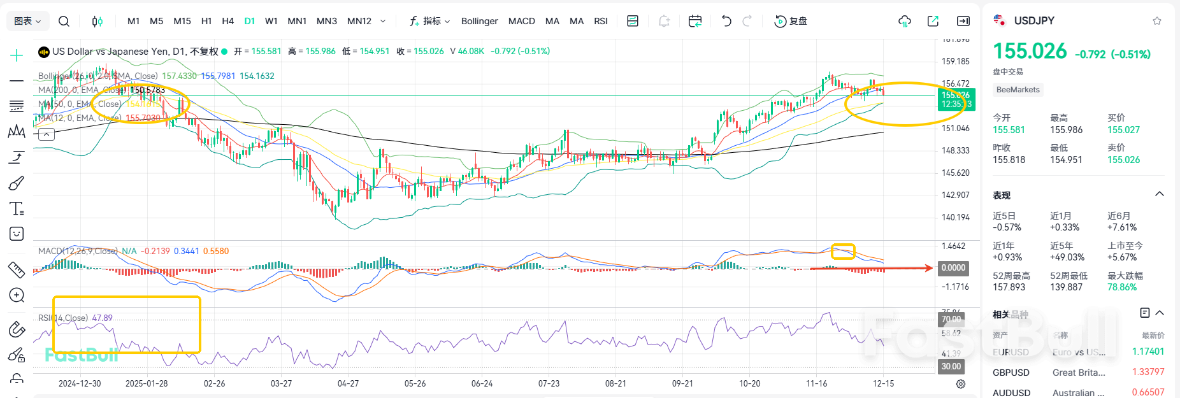Switch to the H4 timeframe

pos(227,21)
